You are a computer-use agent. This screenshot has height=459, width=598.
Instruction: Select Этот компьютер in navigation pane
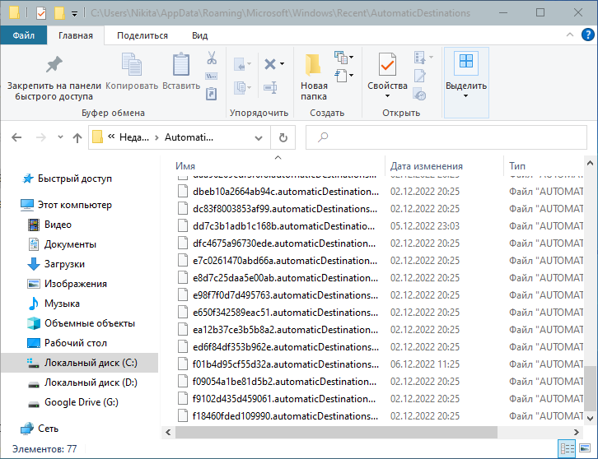pos(75,205)
